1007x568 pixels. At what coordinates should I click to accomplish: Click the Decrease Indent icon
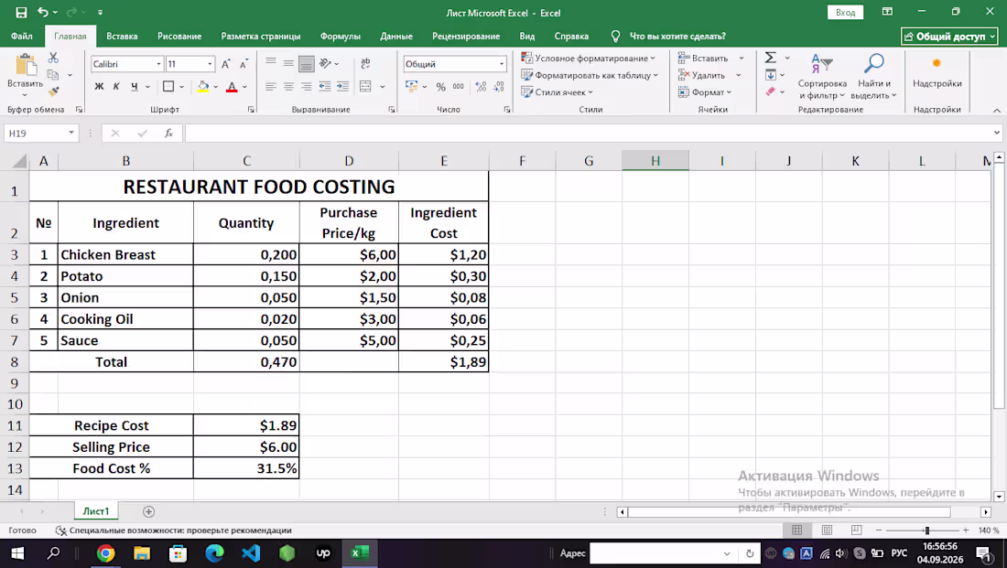point(325,87)
